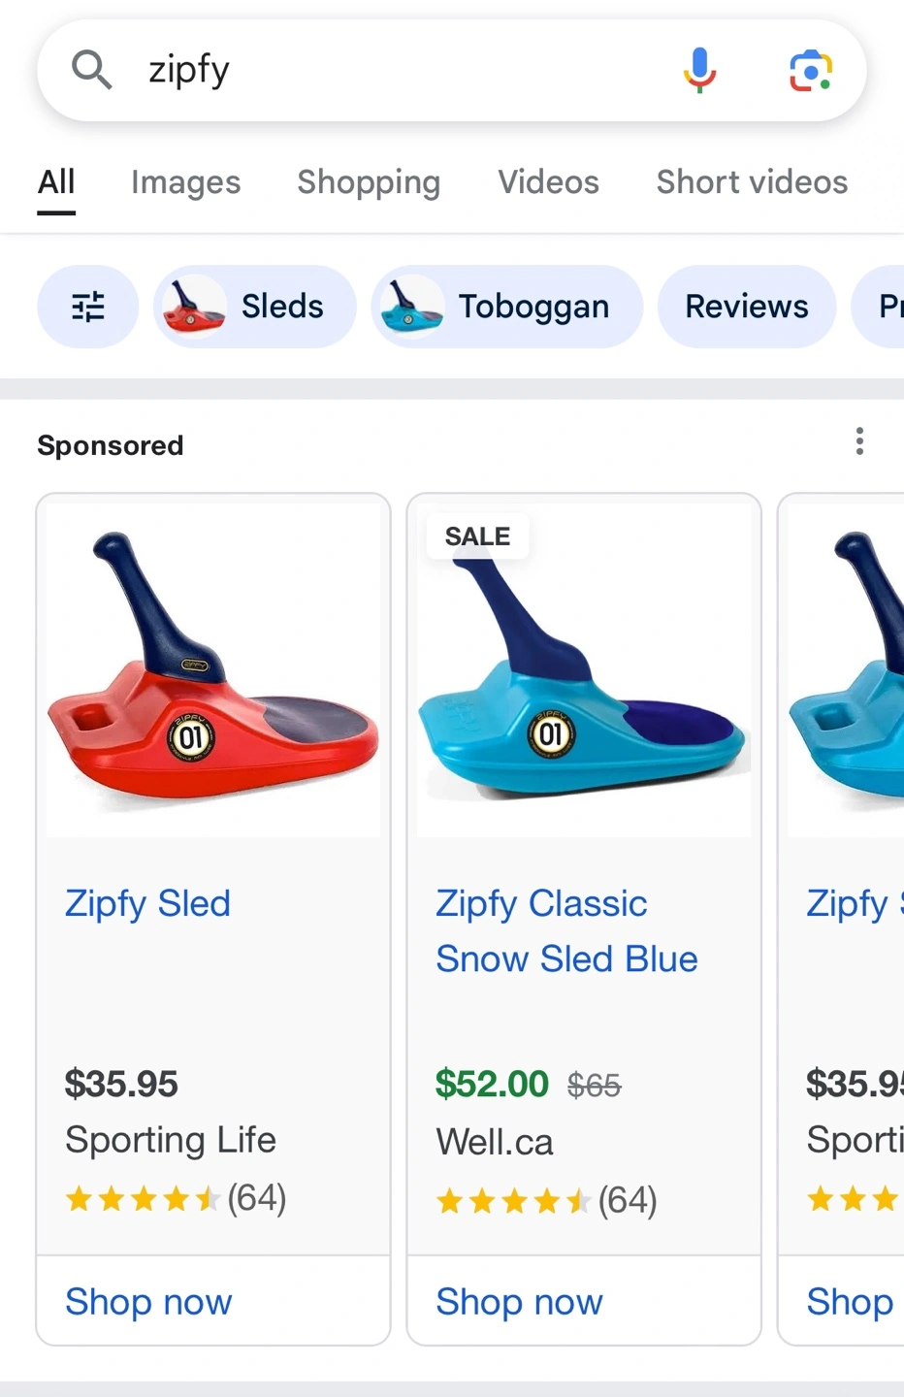Open red Zipfy Sled product image
904x1397 pixels.
tap(213, 669)
